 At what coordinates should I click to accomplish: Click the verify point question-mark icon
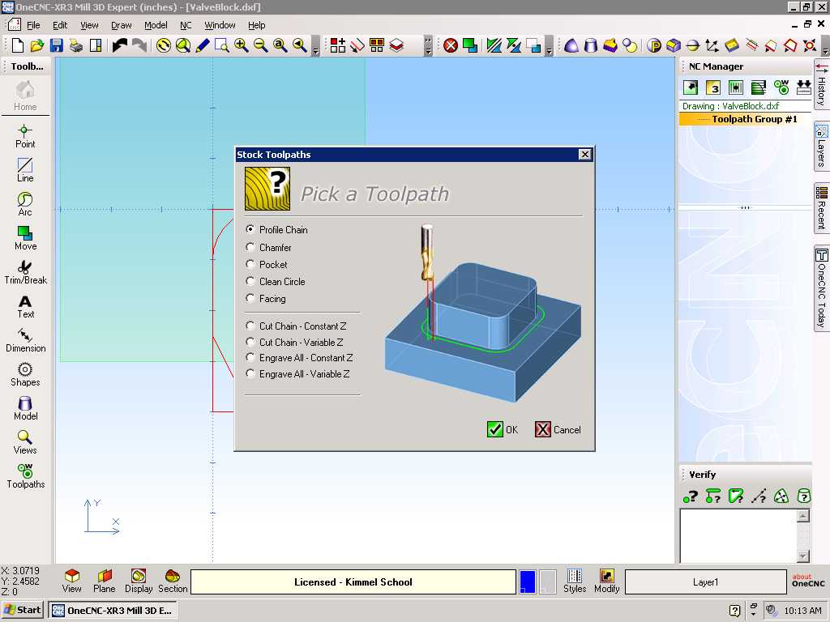[691, 496]
